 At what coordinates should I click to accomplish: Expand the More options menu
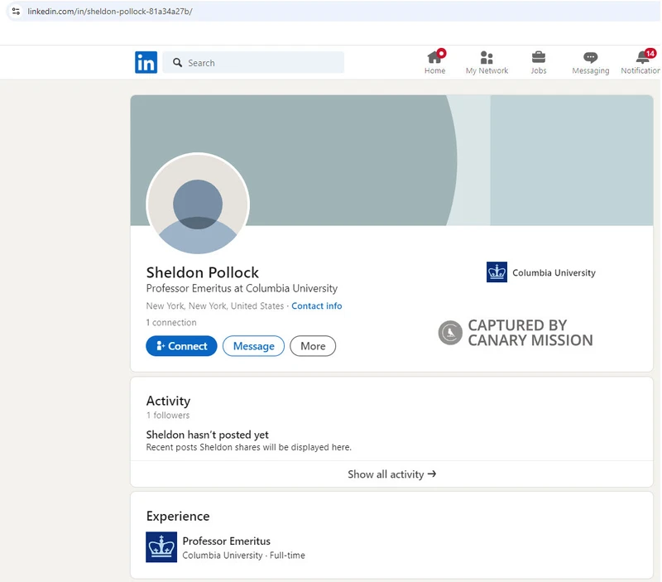pyautogui.click(x=313, y=346)
